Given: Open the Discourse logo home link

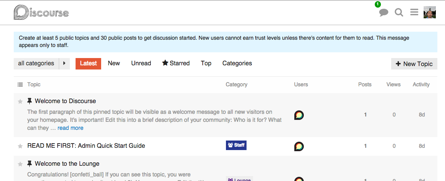Looking at the screenshot, I should [x=41, y=13].
